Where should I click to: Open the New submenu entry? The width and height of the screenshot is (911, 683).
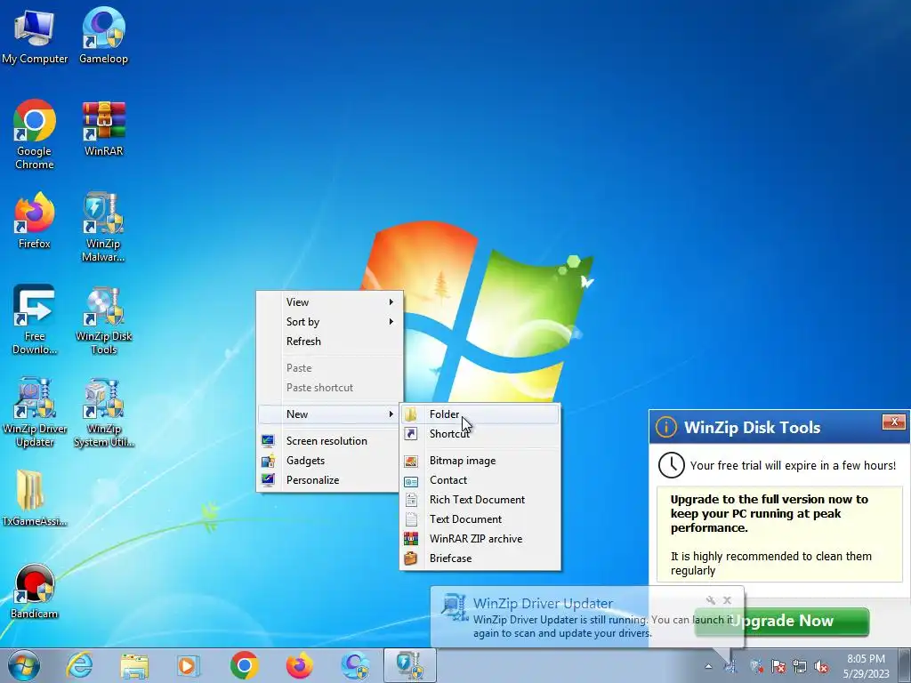(330, 414)
